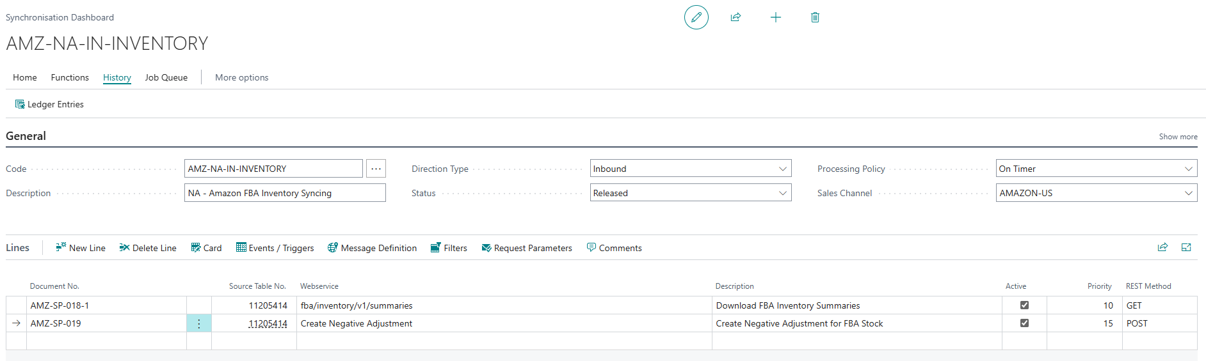1206x361 pixels.
Task: Click Download FBA Inventory Summaries description
Action: click(x=857, y=305)
